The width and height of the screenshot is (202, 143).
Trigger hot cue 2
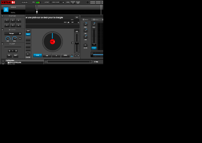coord(13,20)
